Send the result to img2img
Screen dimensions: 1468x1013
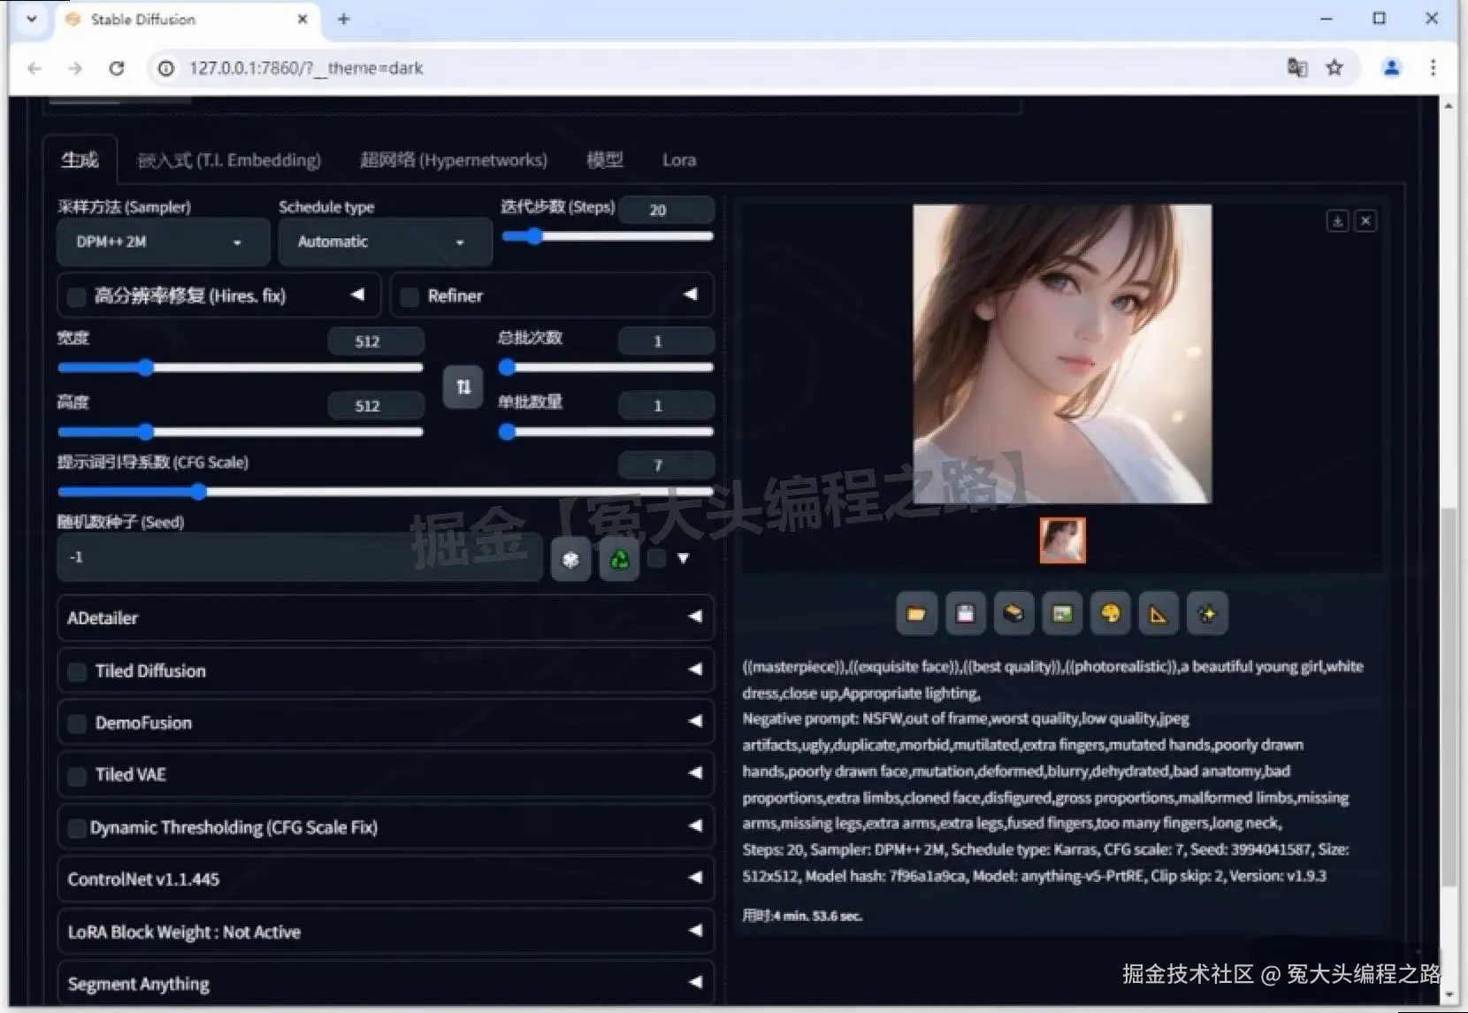tap(1061, 613)
